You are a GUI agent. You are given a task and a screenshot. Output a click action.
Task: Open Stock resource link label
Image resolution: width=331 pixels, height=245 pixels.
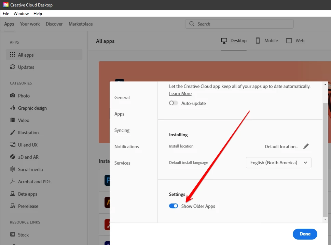[23, 235]
